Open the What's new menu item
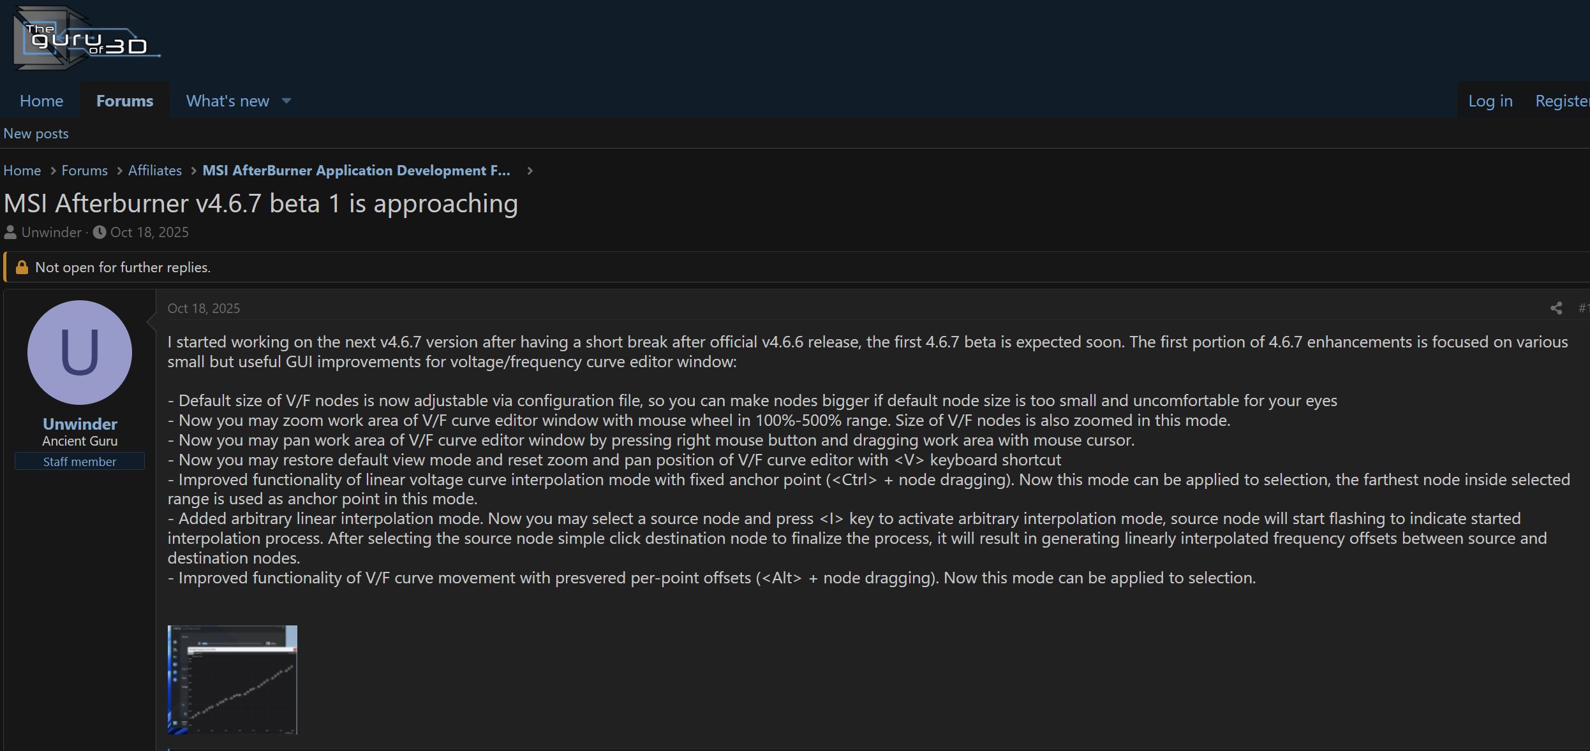Screen dimensions: 1590x751 (227, 101)
